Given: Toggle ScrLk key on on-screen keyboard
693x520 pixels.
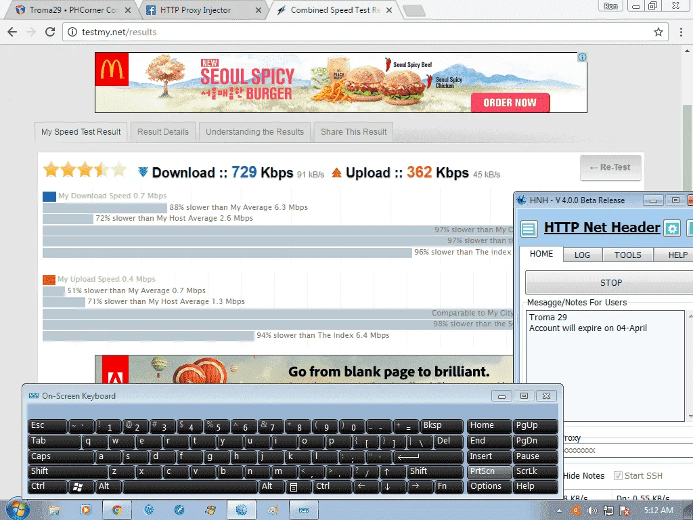Looking at the screenshot, I should (x=535, y=471).
